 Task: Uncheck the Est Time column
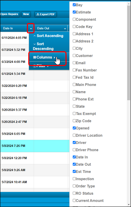tap(74, 172)
